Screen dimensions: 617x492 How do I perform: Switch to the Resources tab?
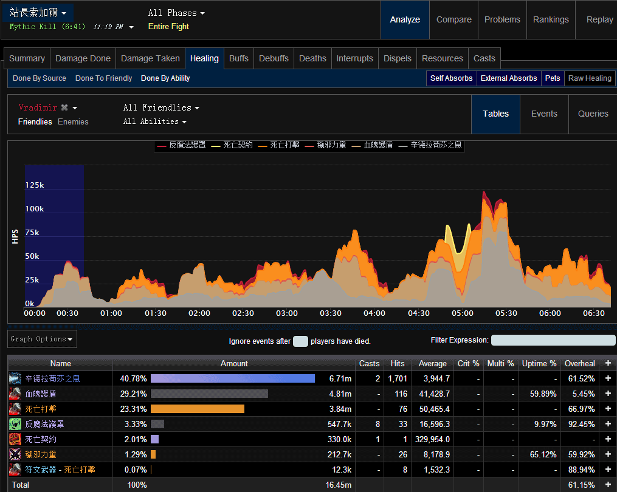point(443,58)
